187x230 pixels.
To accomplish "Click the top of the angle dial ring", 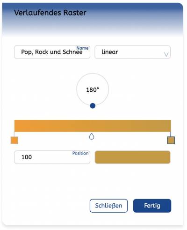I will (93, 74).
